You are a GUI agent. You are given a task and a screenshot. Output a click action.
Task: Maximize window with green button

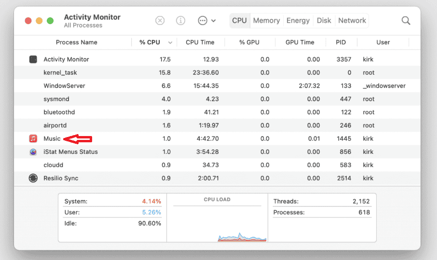50,21
